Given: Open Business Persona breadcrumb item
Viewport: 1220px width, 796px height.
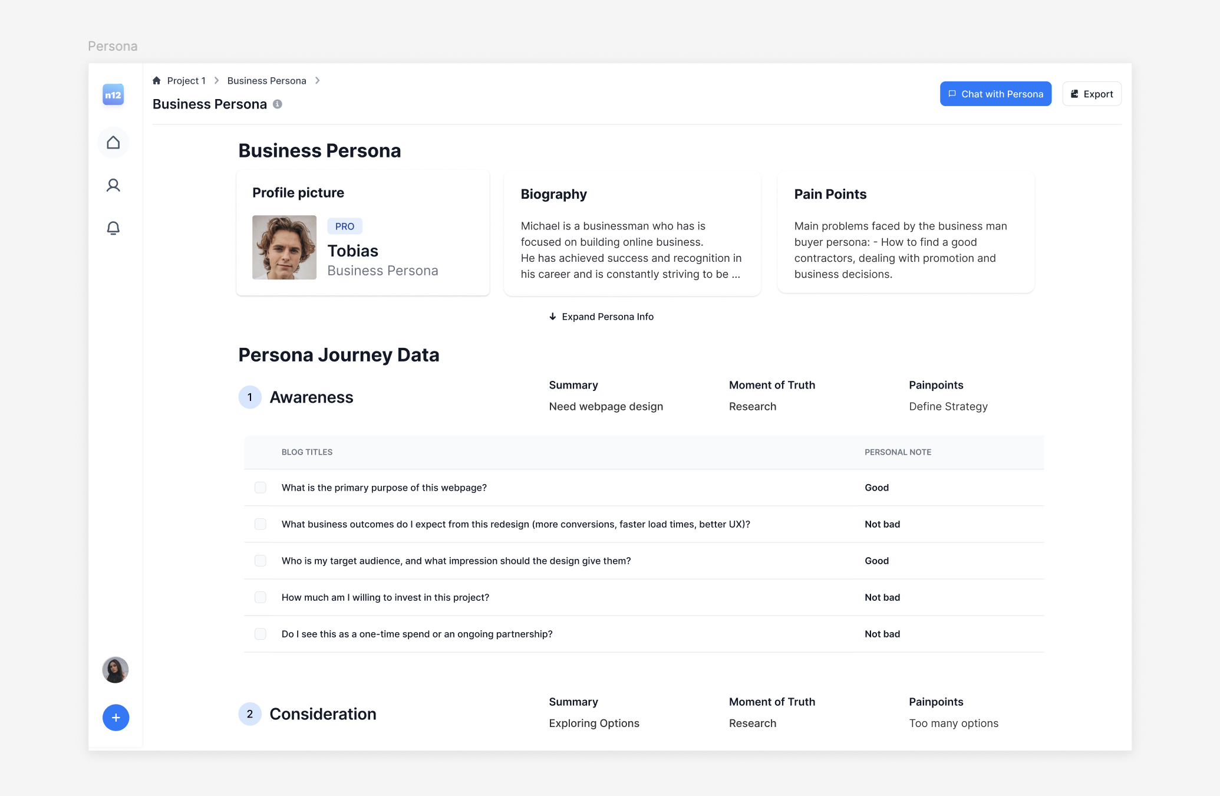Looking at the screenshot, I should [266, 81].
